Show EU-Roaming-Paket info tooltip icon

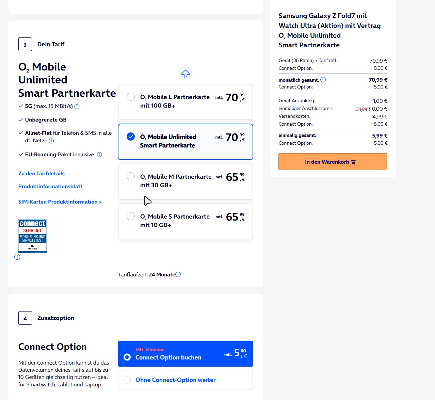(99, 155)
